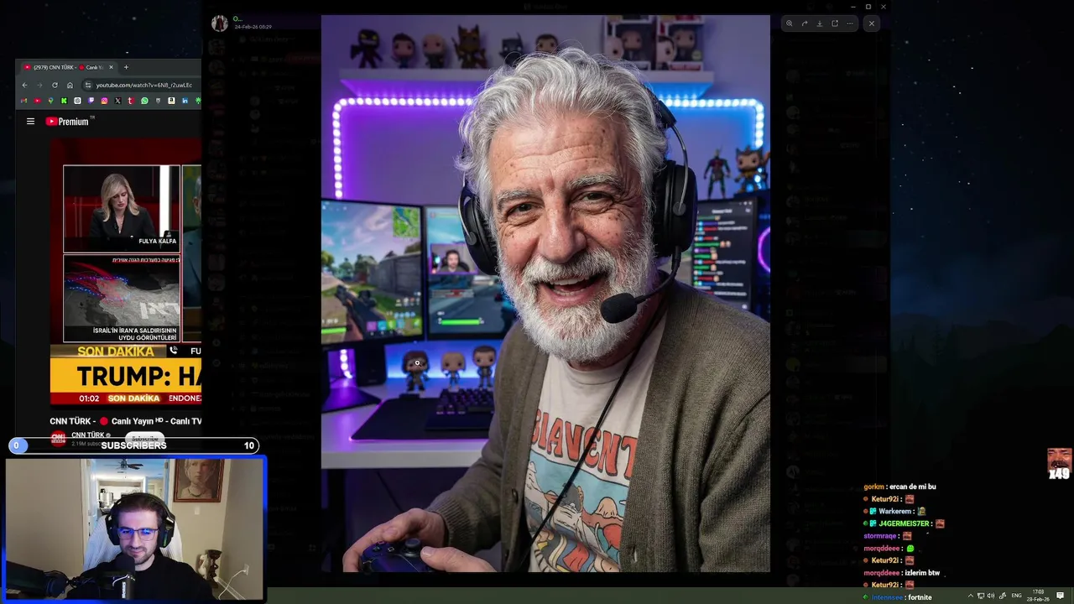Open the three-dot more options menu
Screen dimensions: 1074x604
[x=849, y=23]
